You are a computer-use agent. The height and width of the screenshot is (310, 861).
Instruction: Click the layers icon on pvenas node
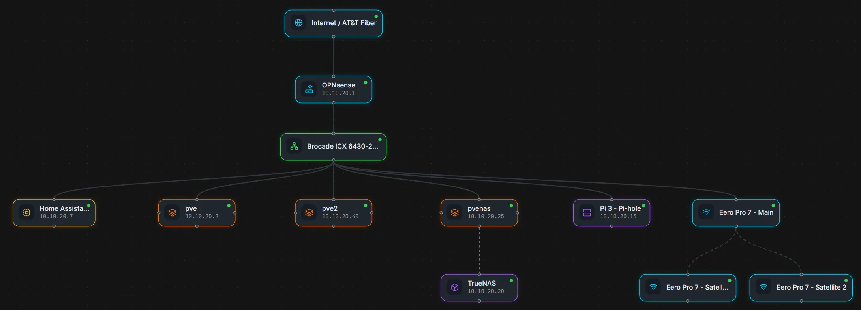(x=455, y=213)
